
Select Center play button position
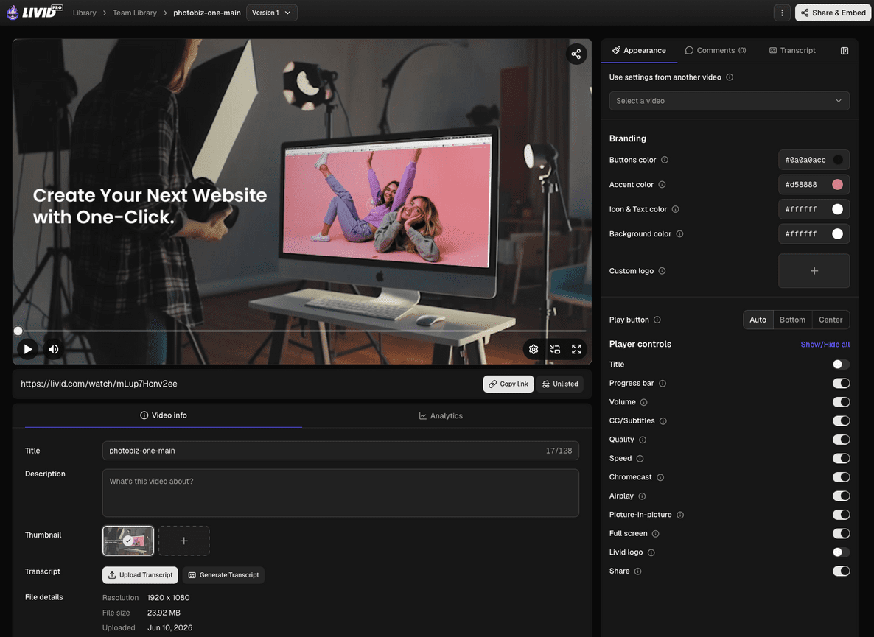click(x=830, y=320)
